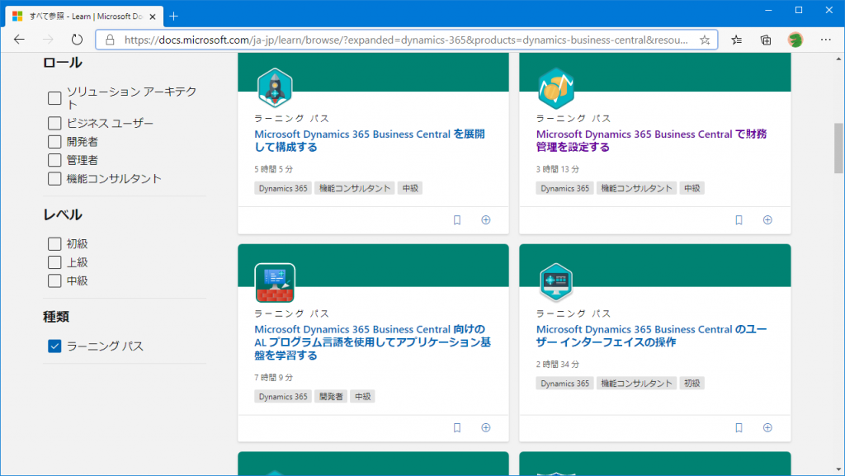The image size is (845, 476).
Task: Open AL プログラム言語 learning path link
Action: 372,342
